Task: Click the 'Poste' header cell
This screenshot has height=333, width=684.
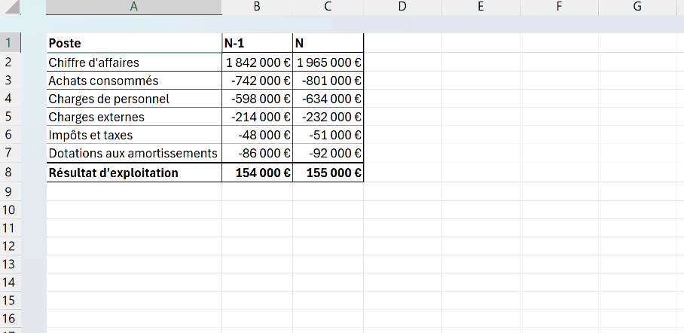Action: click(x=134, y=43)
